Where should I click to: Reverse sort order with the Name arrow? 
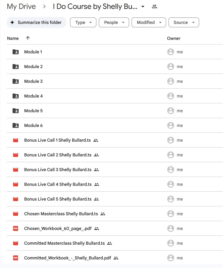pyautogui.click(x=28, y=38)
